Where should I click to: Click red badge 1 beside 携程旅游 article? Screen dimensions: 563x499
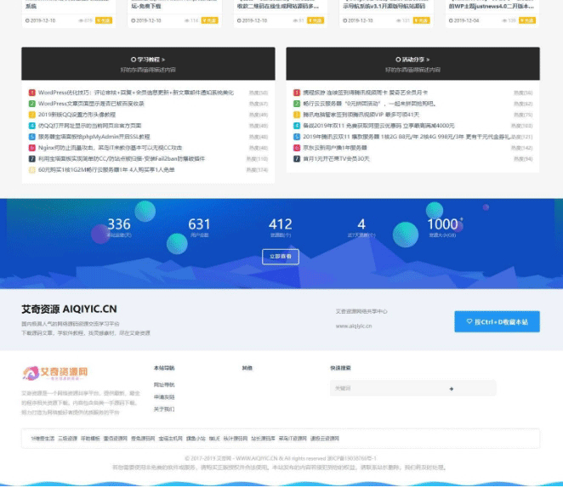tap(297, 93)
